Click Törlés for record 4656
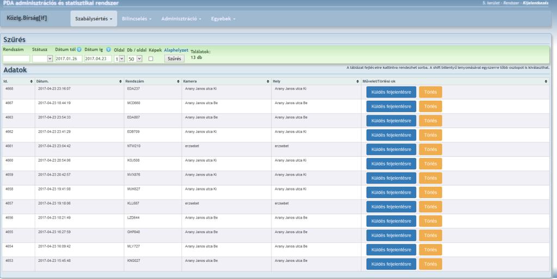This screenshot has height=279, width=557. click(x=431, y=221)
